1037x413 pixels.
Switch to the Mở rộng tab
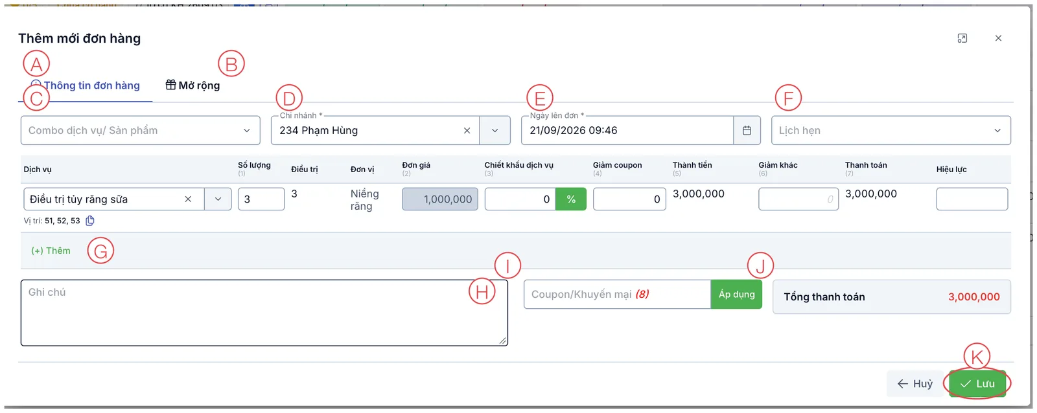coord(192,85)
